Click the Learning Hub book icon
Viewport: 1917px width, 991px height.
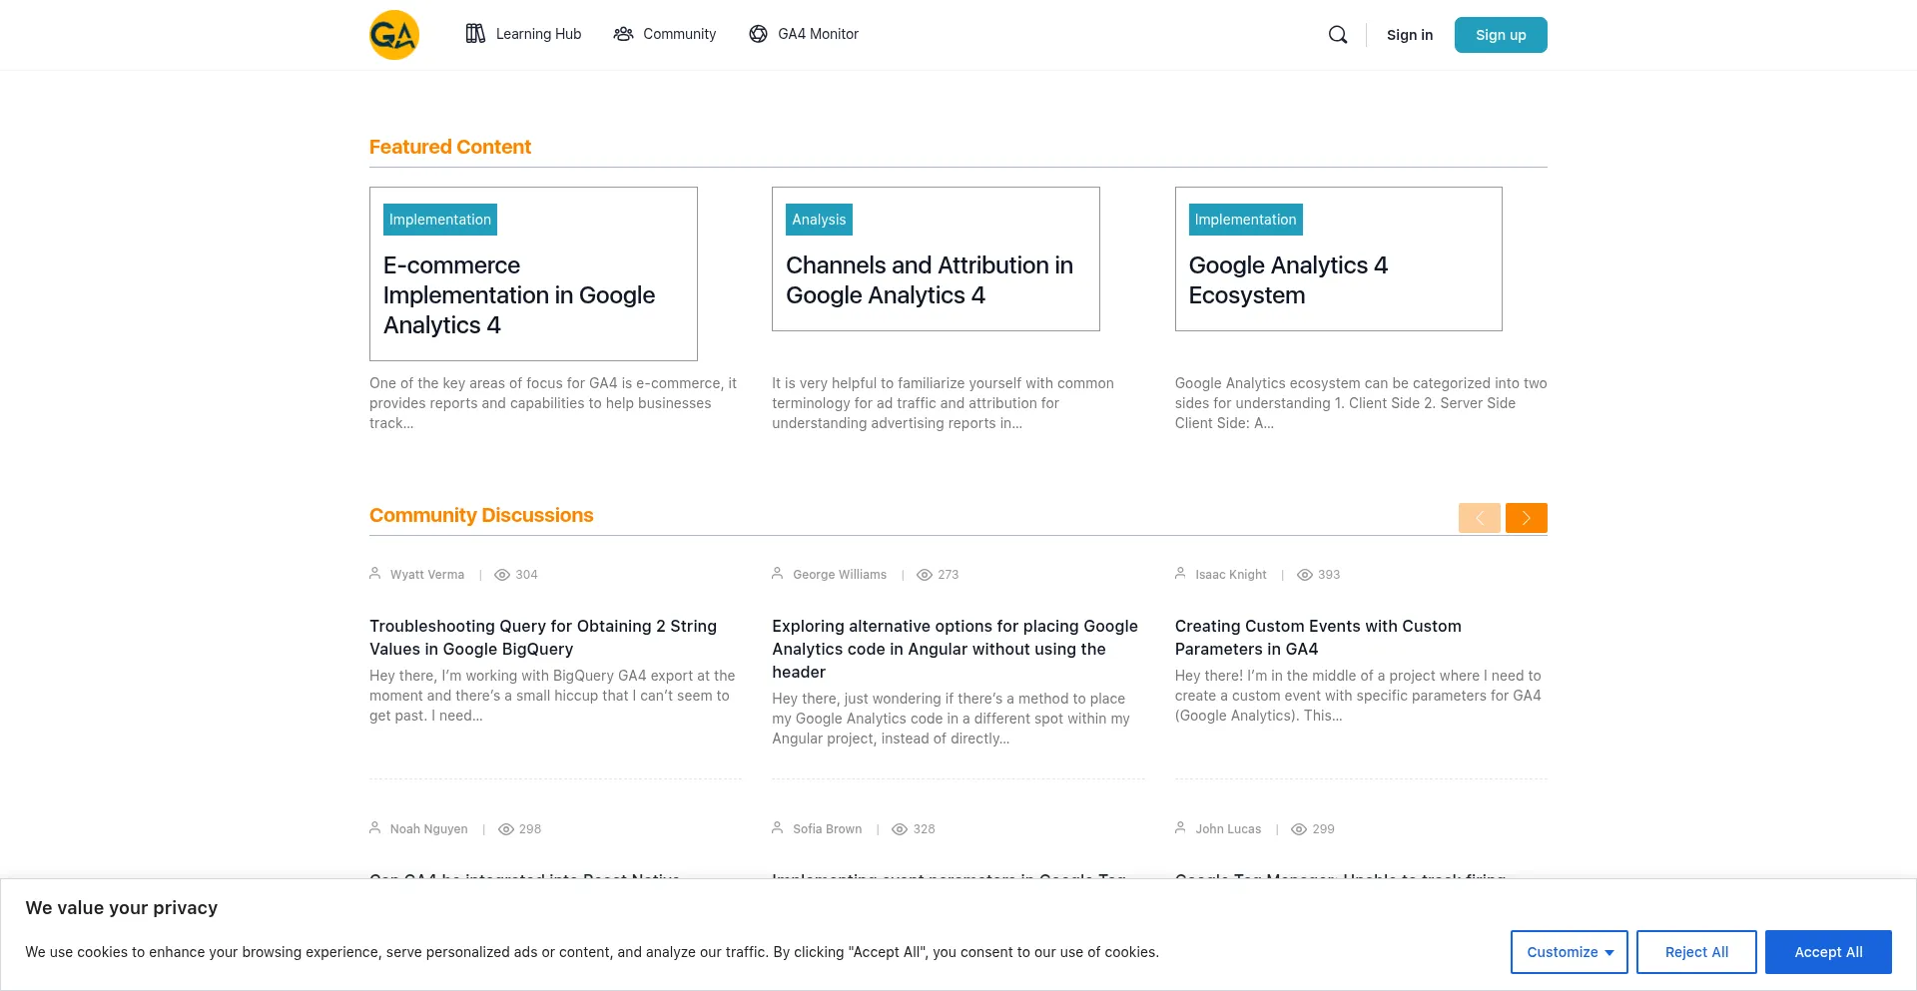point(476,34)
